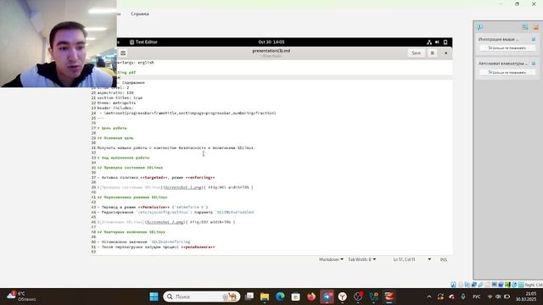Open the OBS Studio taskbar icon

point(358,297)
